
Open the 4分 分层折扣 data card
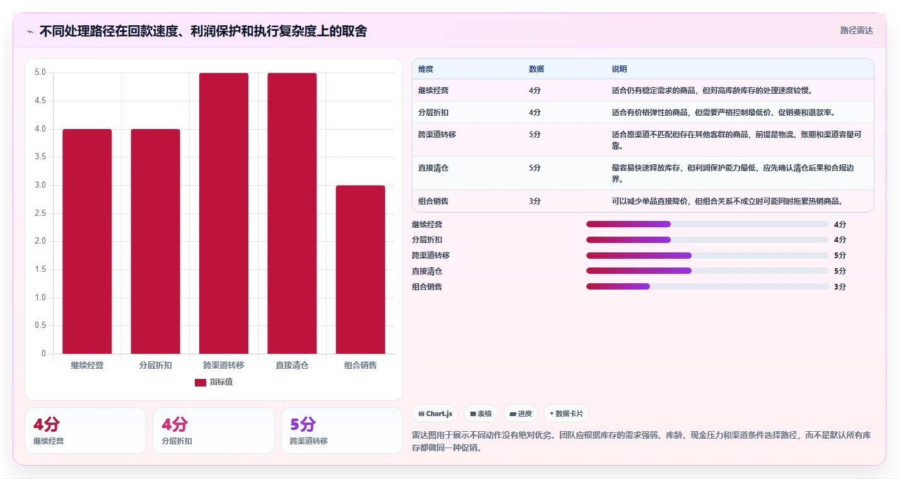[x=214, y=431]
